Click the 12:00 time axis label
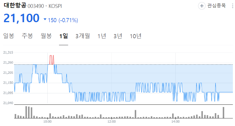 (111, 122)
